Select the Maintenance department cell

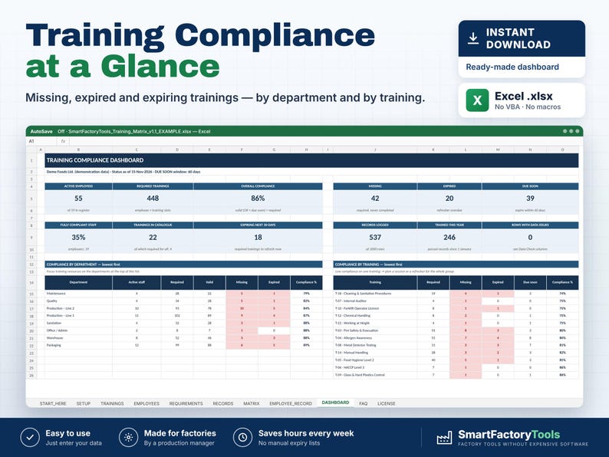78,294
